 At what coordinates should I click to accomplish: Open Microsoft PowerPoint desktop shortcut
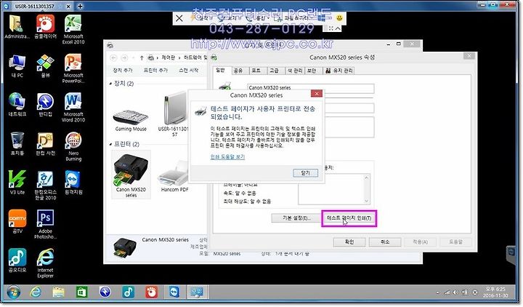[73, 68]
